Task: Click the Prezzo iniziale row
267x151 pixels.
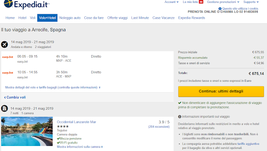Action: (x=221, y=52)
